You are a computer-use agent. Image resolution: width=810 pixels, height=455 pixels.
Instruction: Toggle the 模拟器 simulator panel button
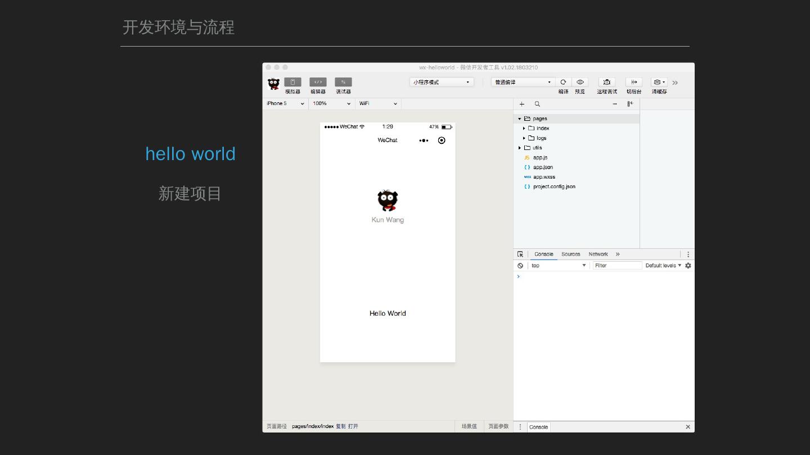(292, 83)
